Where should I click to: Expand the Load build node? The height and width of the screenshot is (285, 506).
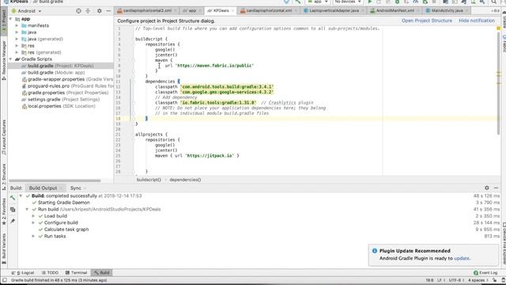[x=33, y=216]
